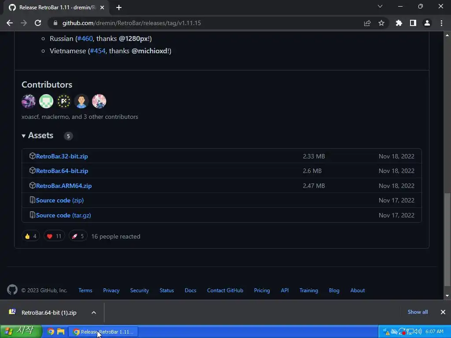Click Show all downloads
The width and height of the screenshot is (451, 338).
pos(418,312)
